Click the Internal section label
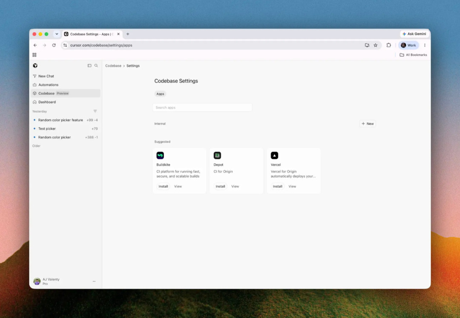Viewport: 460px width, 318px height. coord(160,124)
